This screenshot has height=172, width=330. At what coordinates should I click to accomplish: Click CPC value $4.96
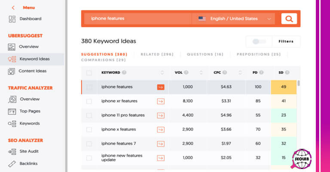point(226,115)
